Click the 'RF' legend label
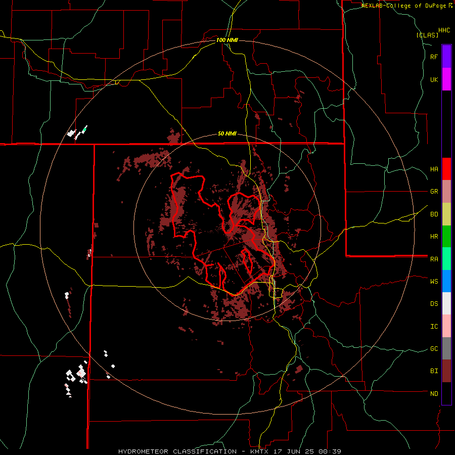This screenshot has height=455, width=455. [x=434, y=57]
